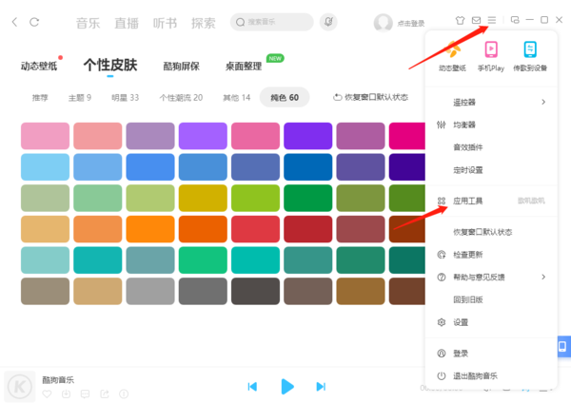The image size is (571, 403).
Task: Open 应用工具 in the menu
Action: (467, 201)
